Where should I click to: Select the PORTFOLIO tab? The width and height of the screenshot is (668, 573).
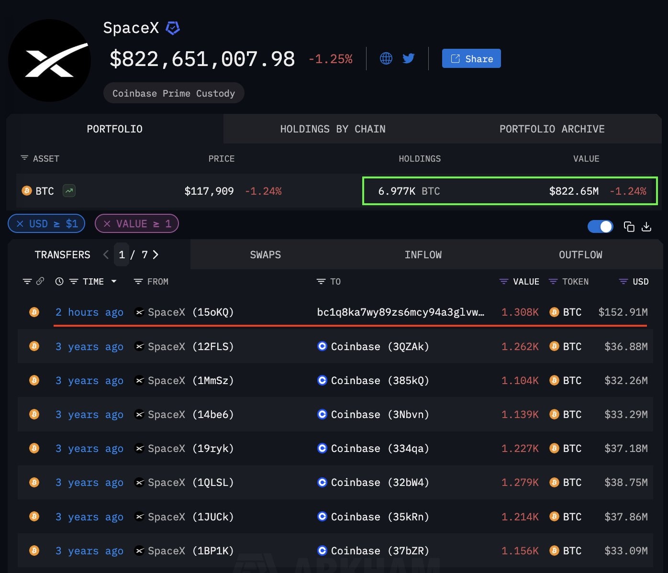click(x=115, y=129)
